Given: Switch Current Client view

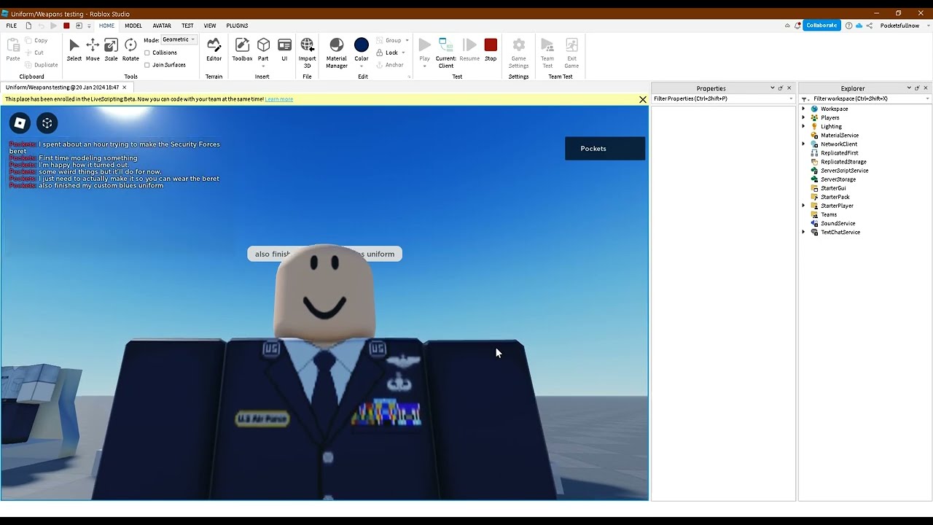Looking at the screenshot, I should [x=446, y=52].
